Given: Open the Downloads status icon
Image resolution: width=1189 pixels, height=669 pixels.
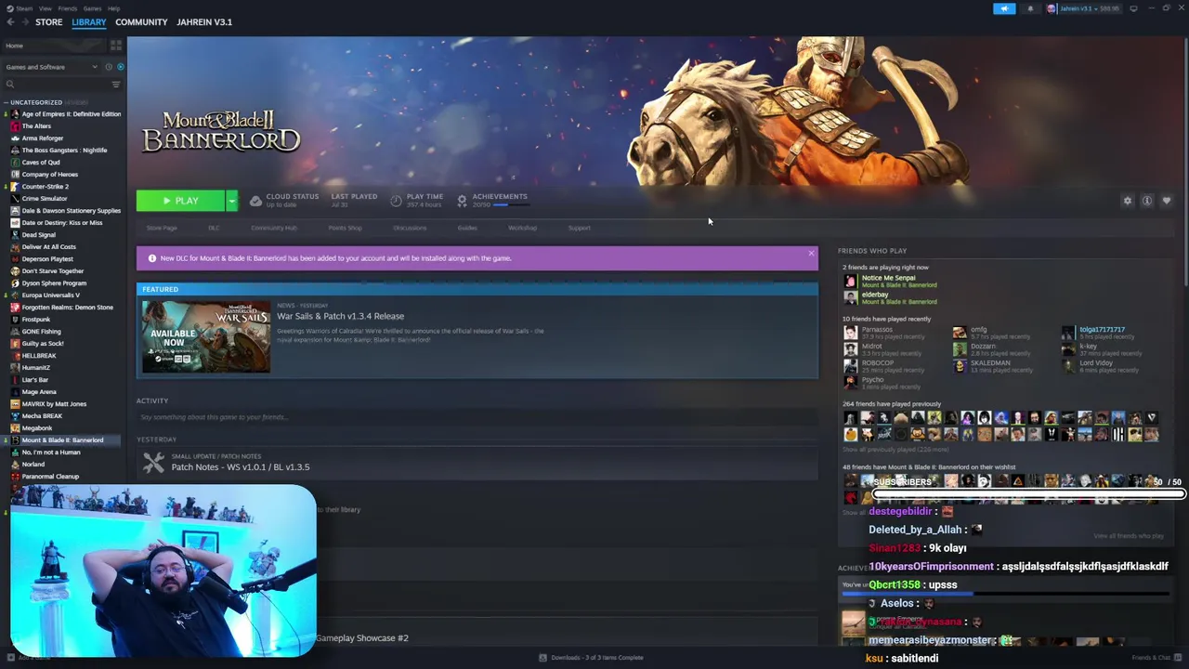Looking at the screenshot, I should pyautogui.click(x=543, y=658).
